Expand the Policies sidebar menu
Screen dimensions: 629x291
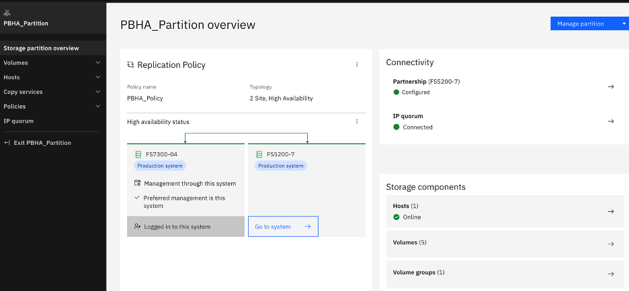point(98,107)
